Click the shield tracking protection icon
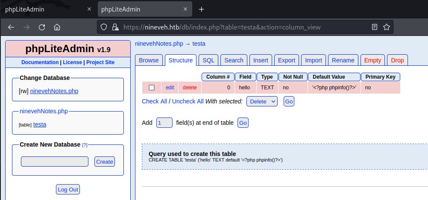The width and height of the screenshot is (428, 200). pos(104,27)
